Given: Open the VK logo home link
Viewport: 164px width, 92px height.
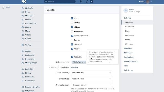Looking at the screenshot, I should (24, 1).
